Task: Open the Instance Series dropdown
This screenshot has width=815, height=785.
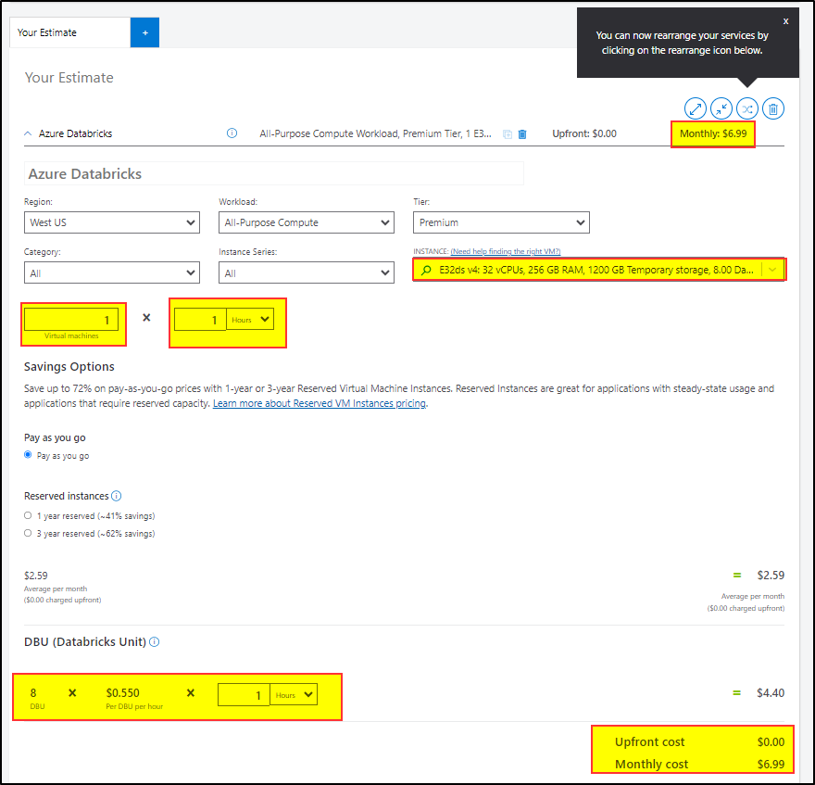Action: 307,272
